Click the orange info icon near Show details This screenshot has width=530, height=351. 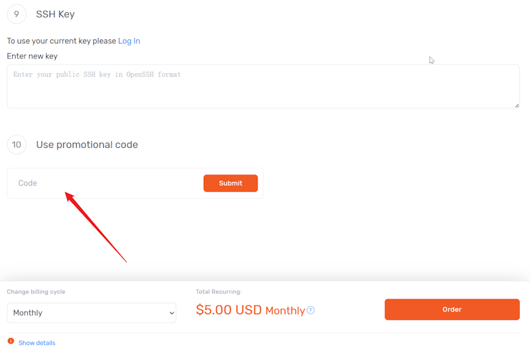(x=11, y=341)
